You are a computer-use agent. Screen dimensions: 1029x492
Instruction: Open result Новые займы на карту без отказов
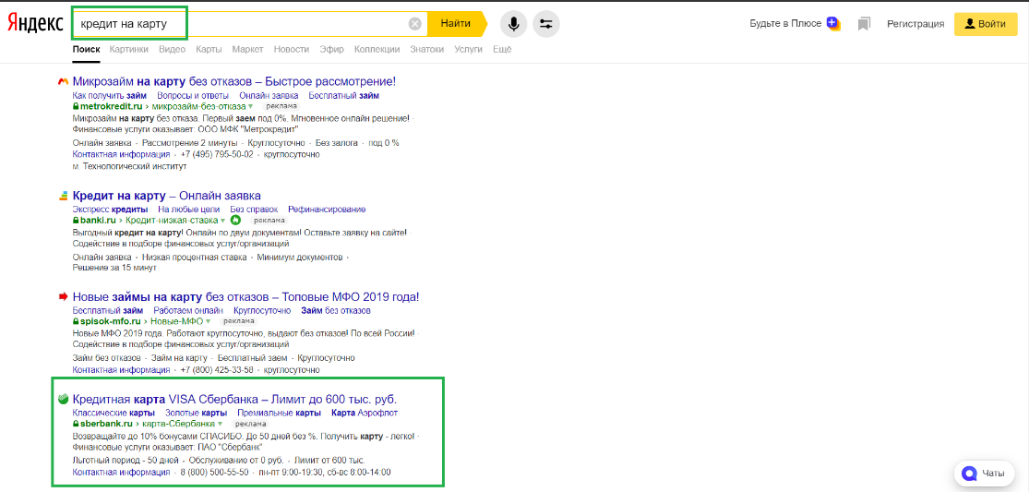point(246,297)
